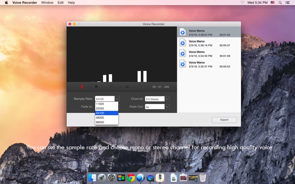Choose 22050 sample rate option
Screen dimensions: 295x184
coord(107,108)
